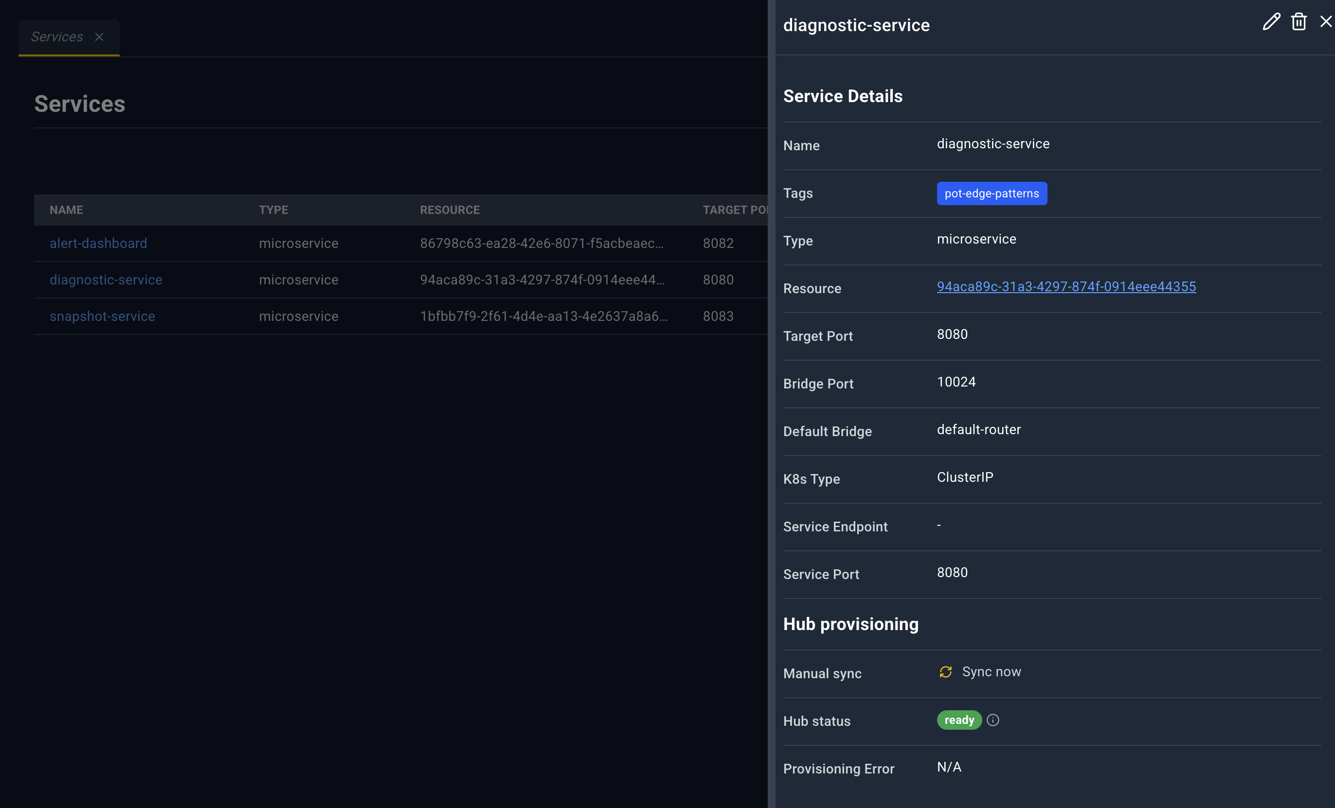Click the sync arrows icon beside Sync now
The height and width of the screenshot is (808, 1335).
coord(945,671)
